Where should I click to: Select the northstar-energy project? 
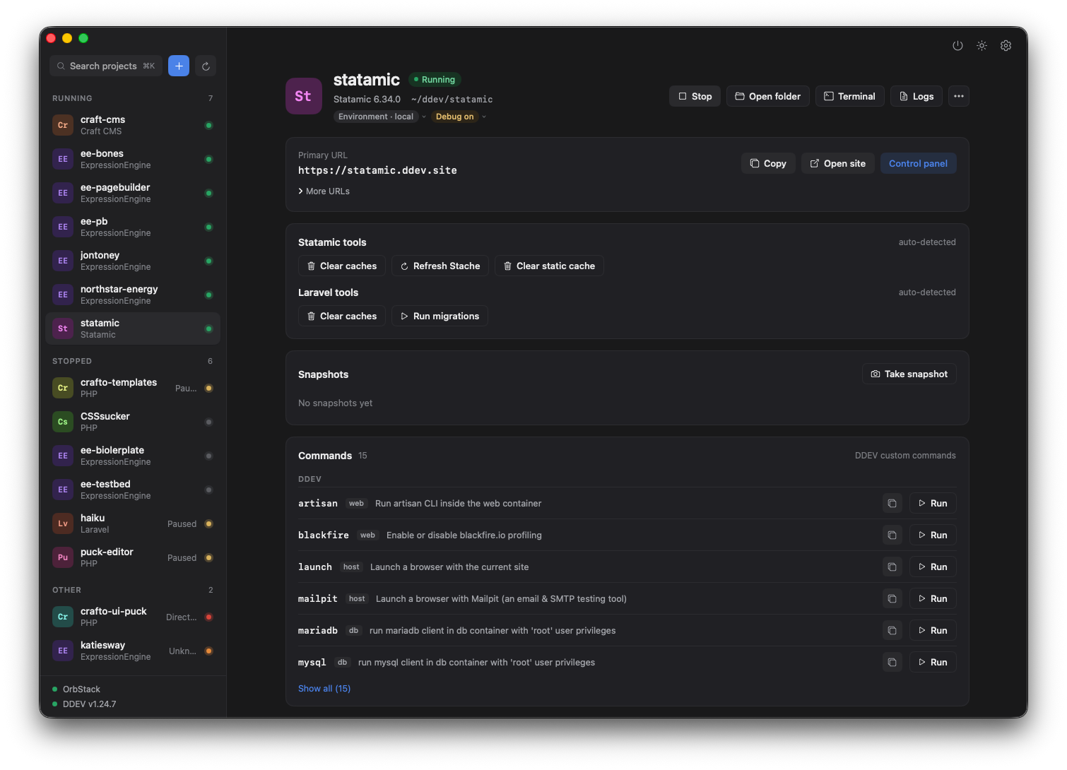tap(133, 295)
